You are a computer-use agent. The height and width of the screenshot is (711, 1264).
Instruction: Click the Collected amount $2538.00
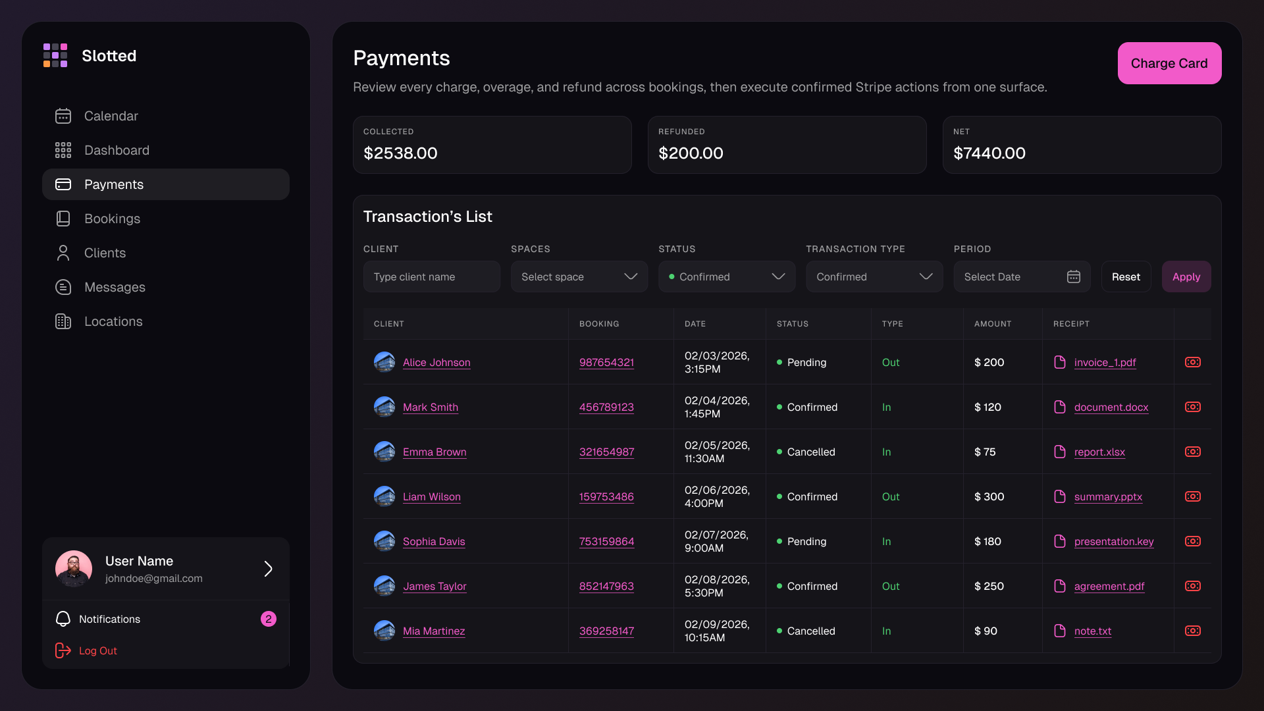400,153
